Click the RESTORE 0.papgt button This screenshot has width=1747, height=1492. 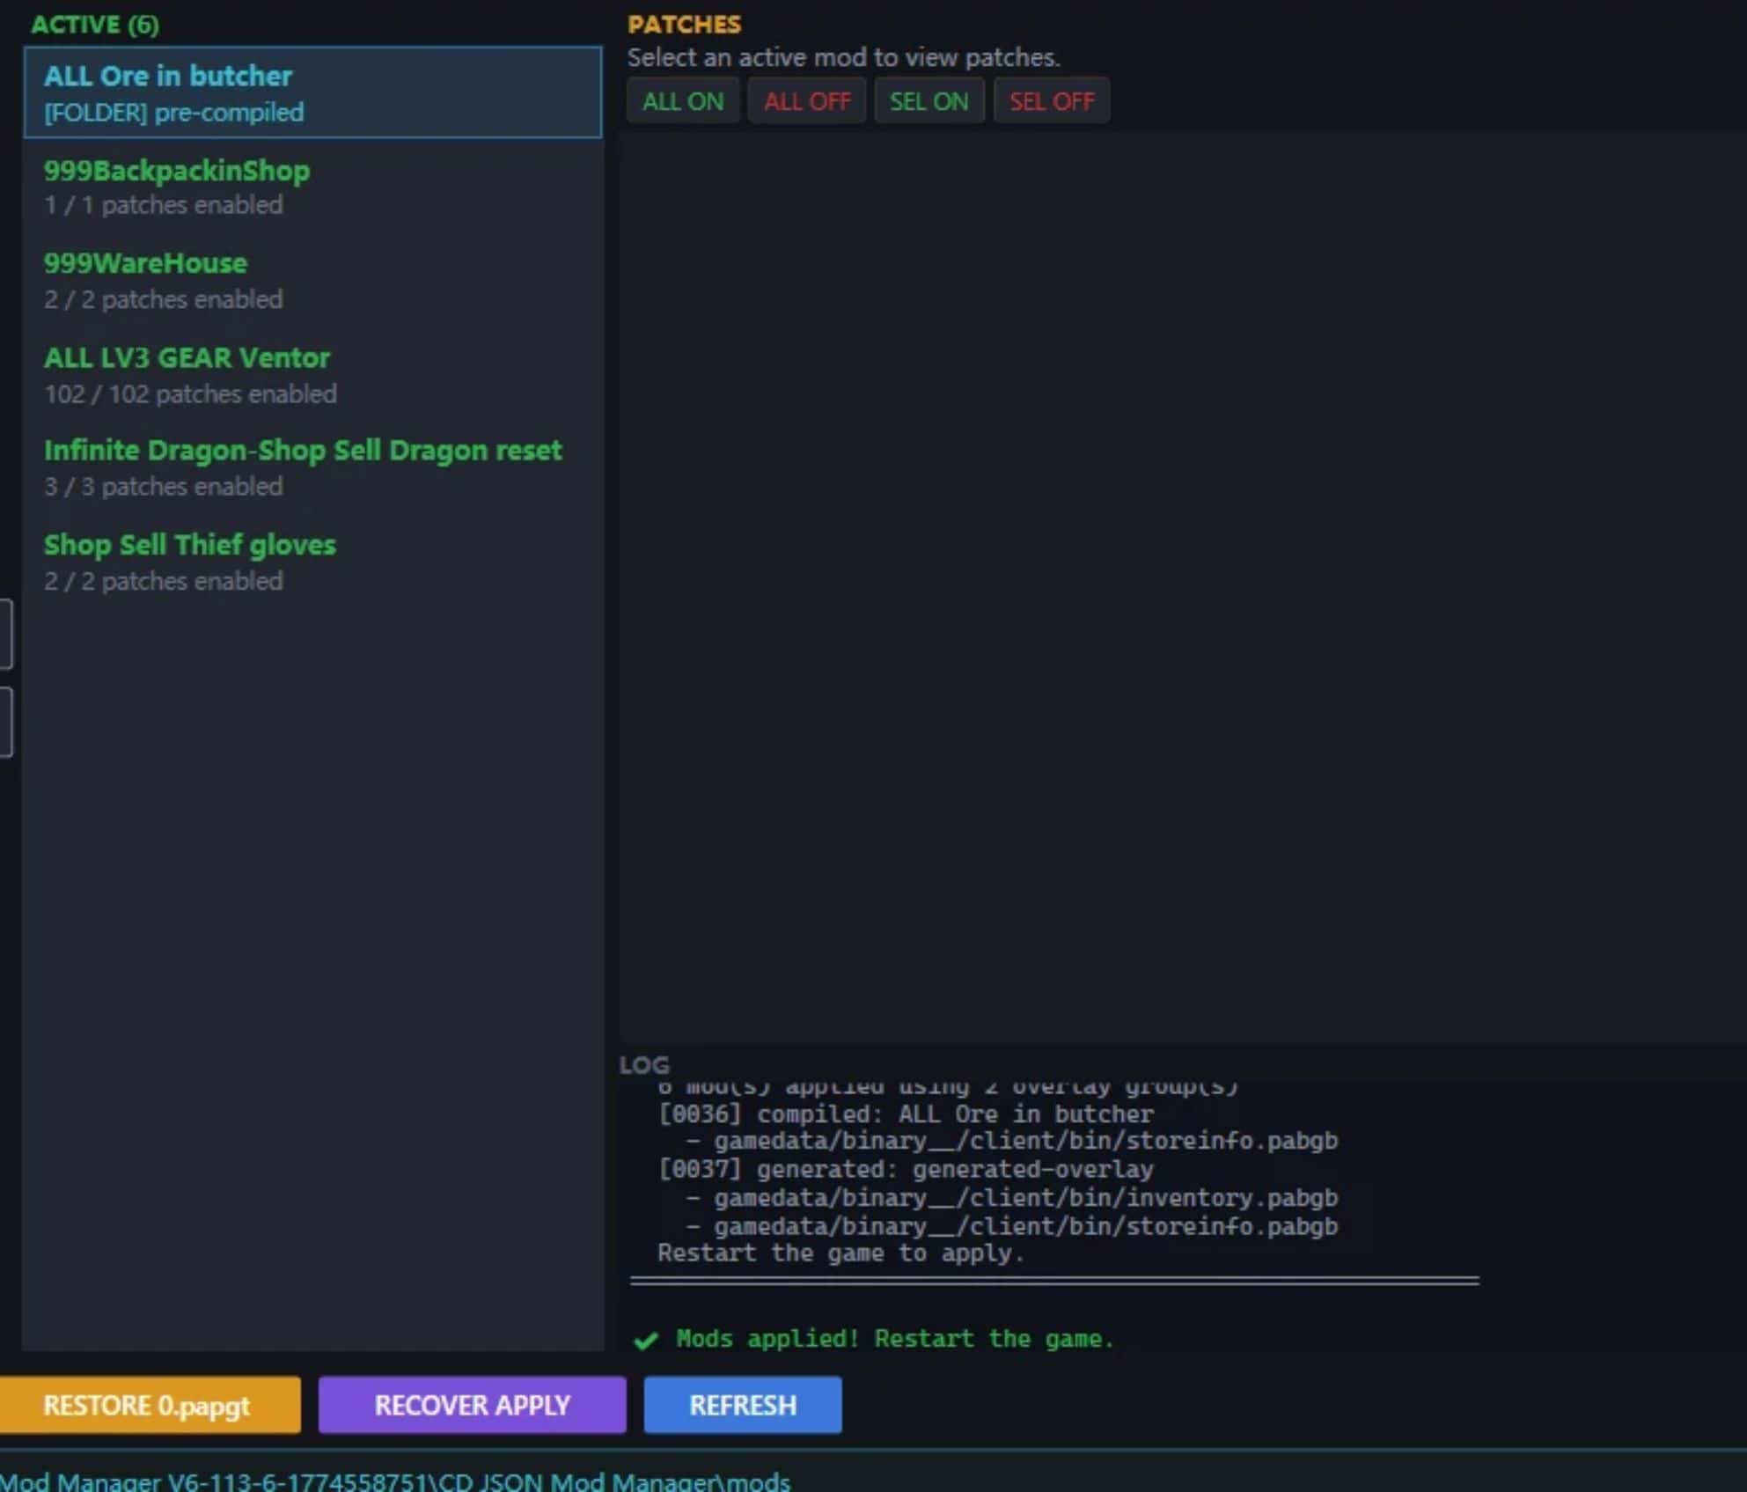pos(148,1405)
